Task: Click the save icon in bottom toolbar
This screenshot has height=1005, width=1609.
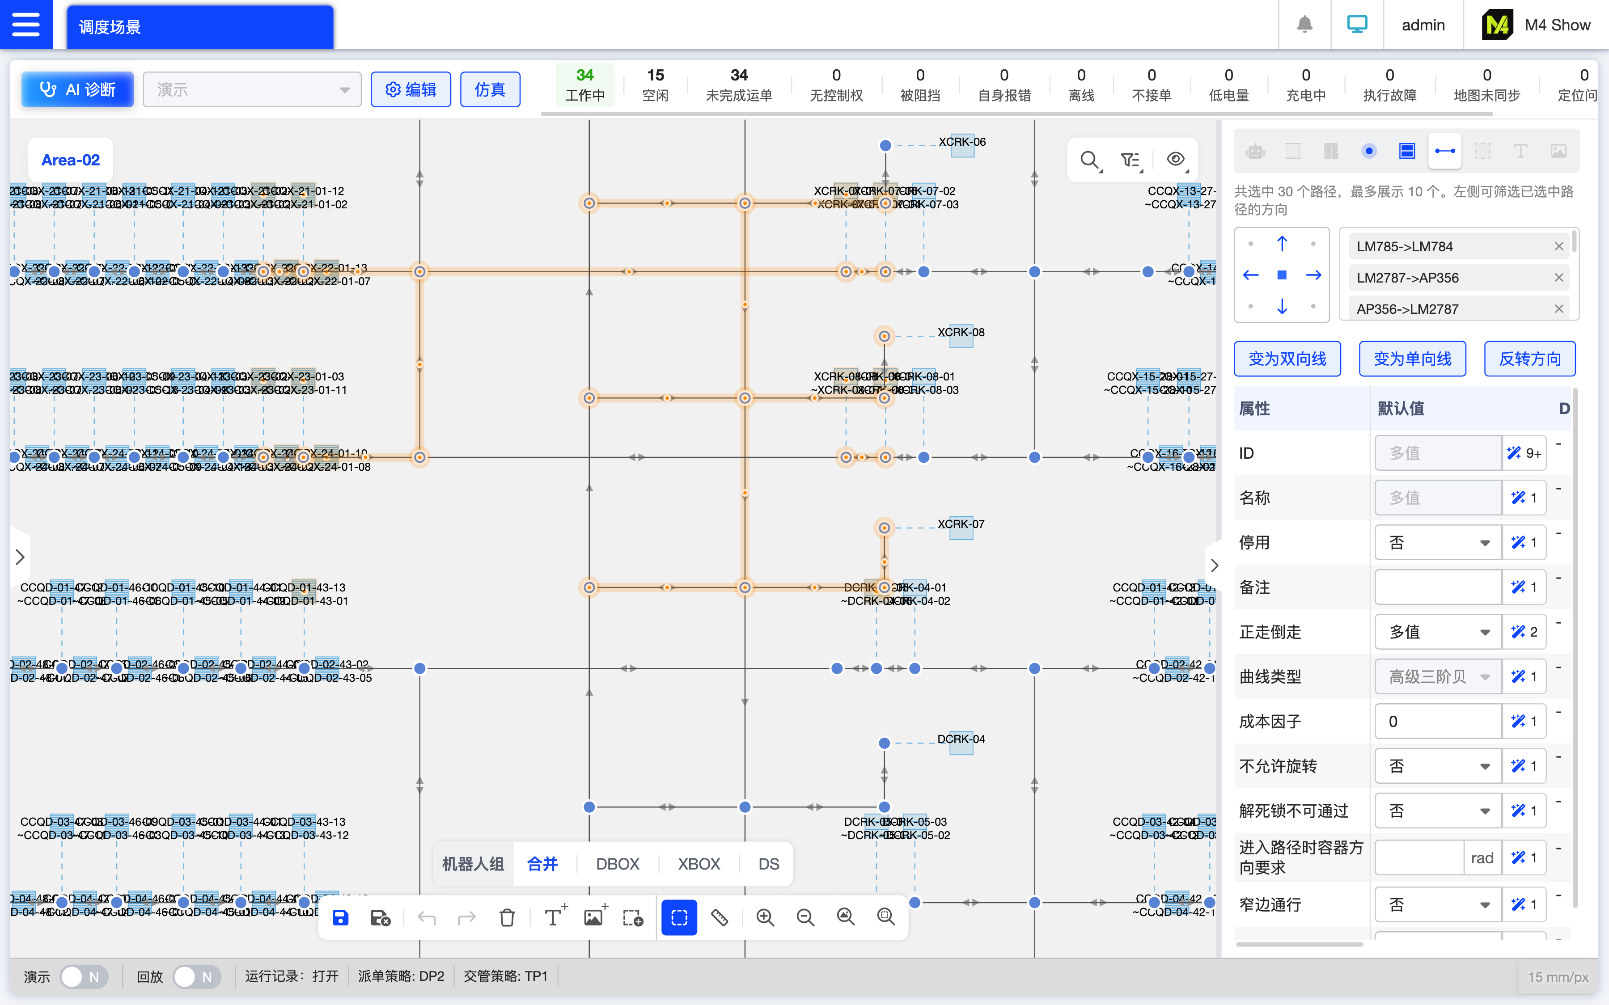Action: point(340,918)
